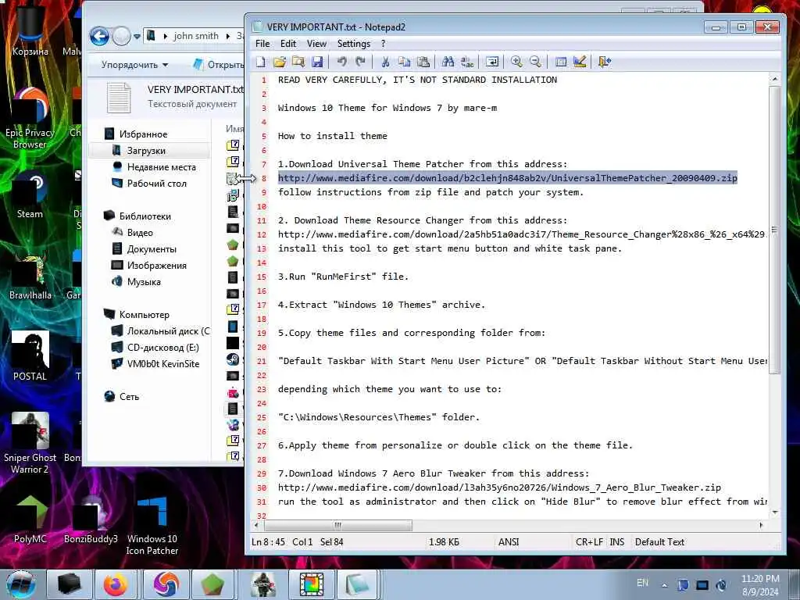Click the vertical scrollbar down arrow in Notepad2
This screenshot has width=800, height=600.
(774, 512)
